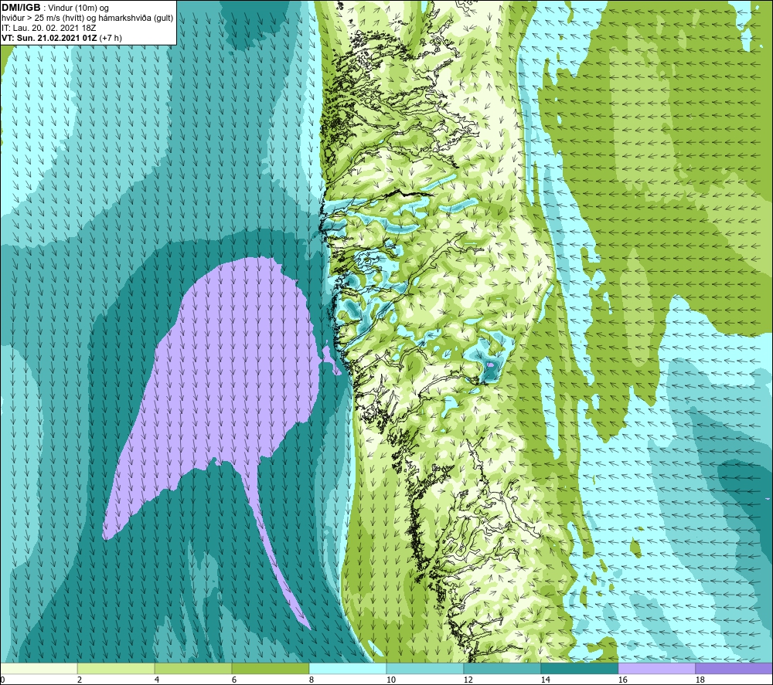
Task: Select the 2–4 m/s light green swatch
Action: [116, 668]
